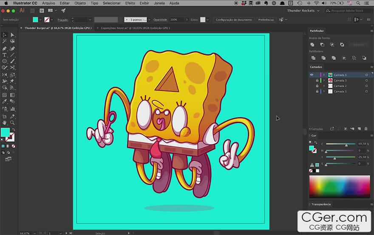Click the Minus Back pathfinder icon
This screenshot has width=374, height=235.
coord(364,58)
